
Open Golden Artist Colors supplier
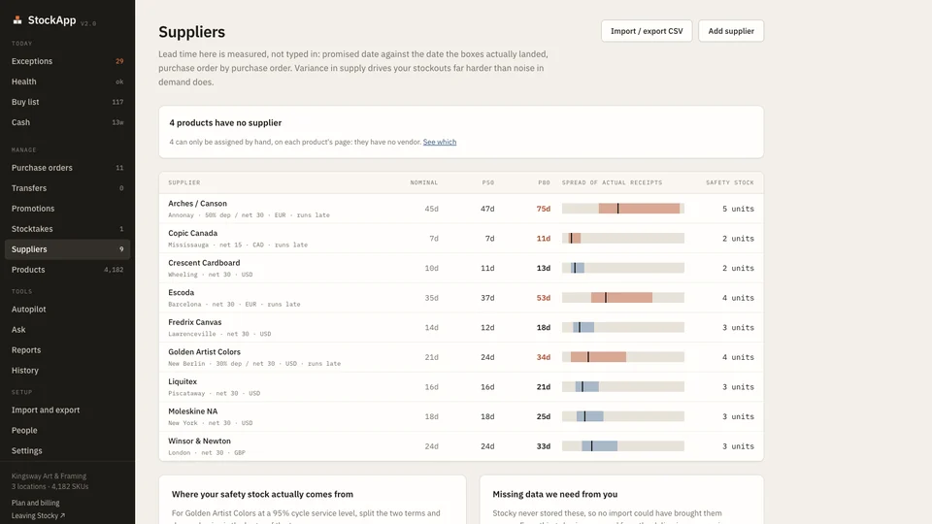coord(461,357)
